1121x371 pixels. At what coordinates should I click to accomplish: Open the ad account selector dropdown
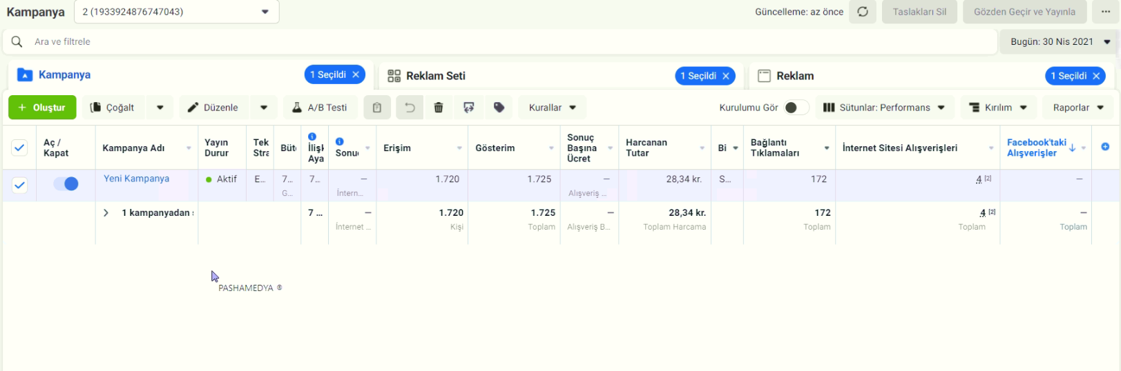point(177,12)
